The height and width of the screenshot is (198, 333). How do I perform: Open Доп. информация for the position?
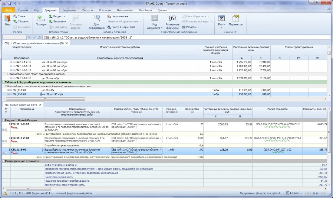pos(96,22)
